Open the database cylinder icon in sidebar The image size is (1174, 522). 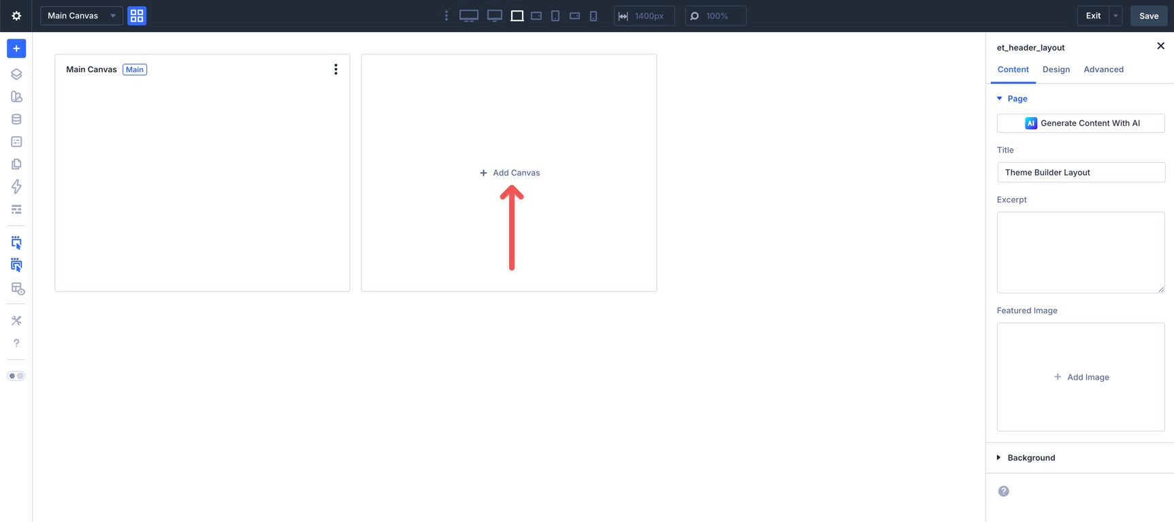coord(16,119)
